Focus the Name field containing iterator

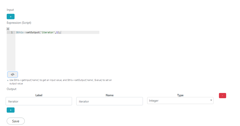click(x=110, y=101)
